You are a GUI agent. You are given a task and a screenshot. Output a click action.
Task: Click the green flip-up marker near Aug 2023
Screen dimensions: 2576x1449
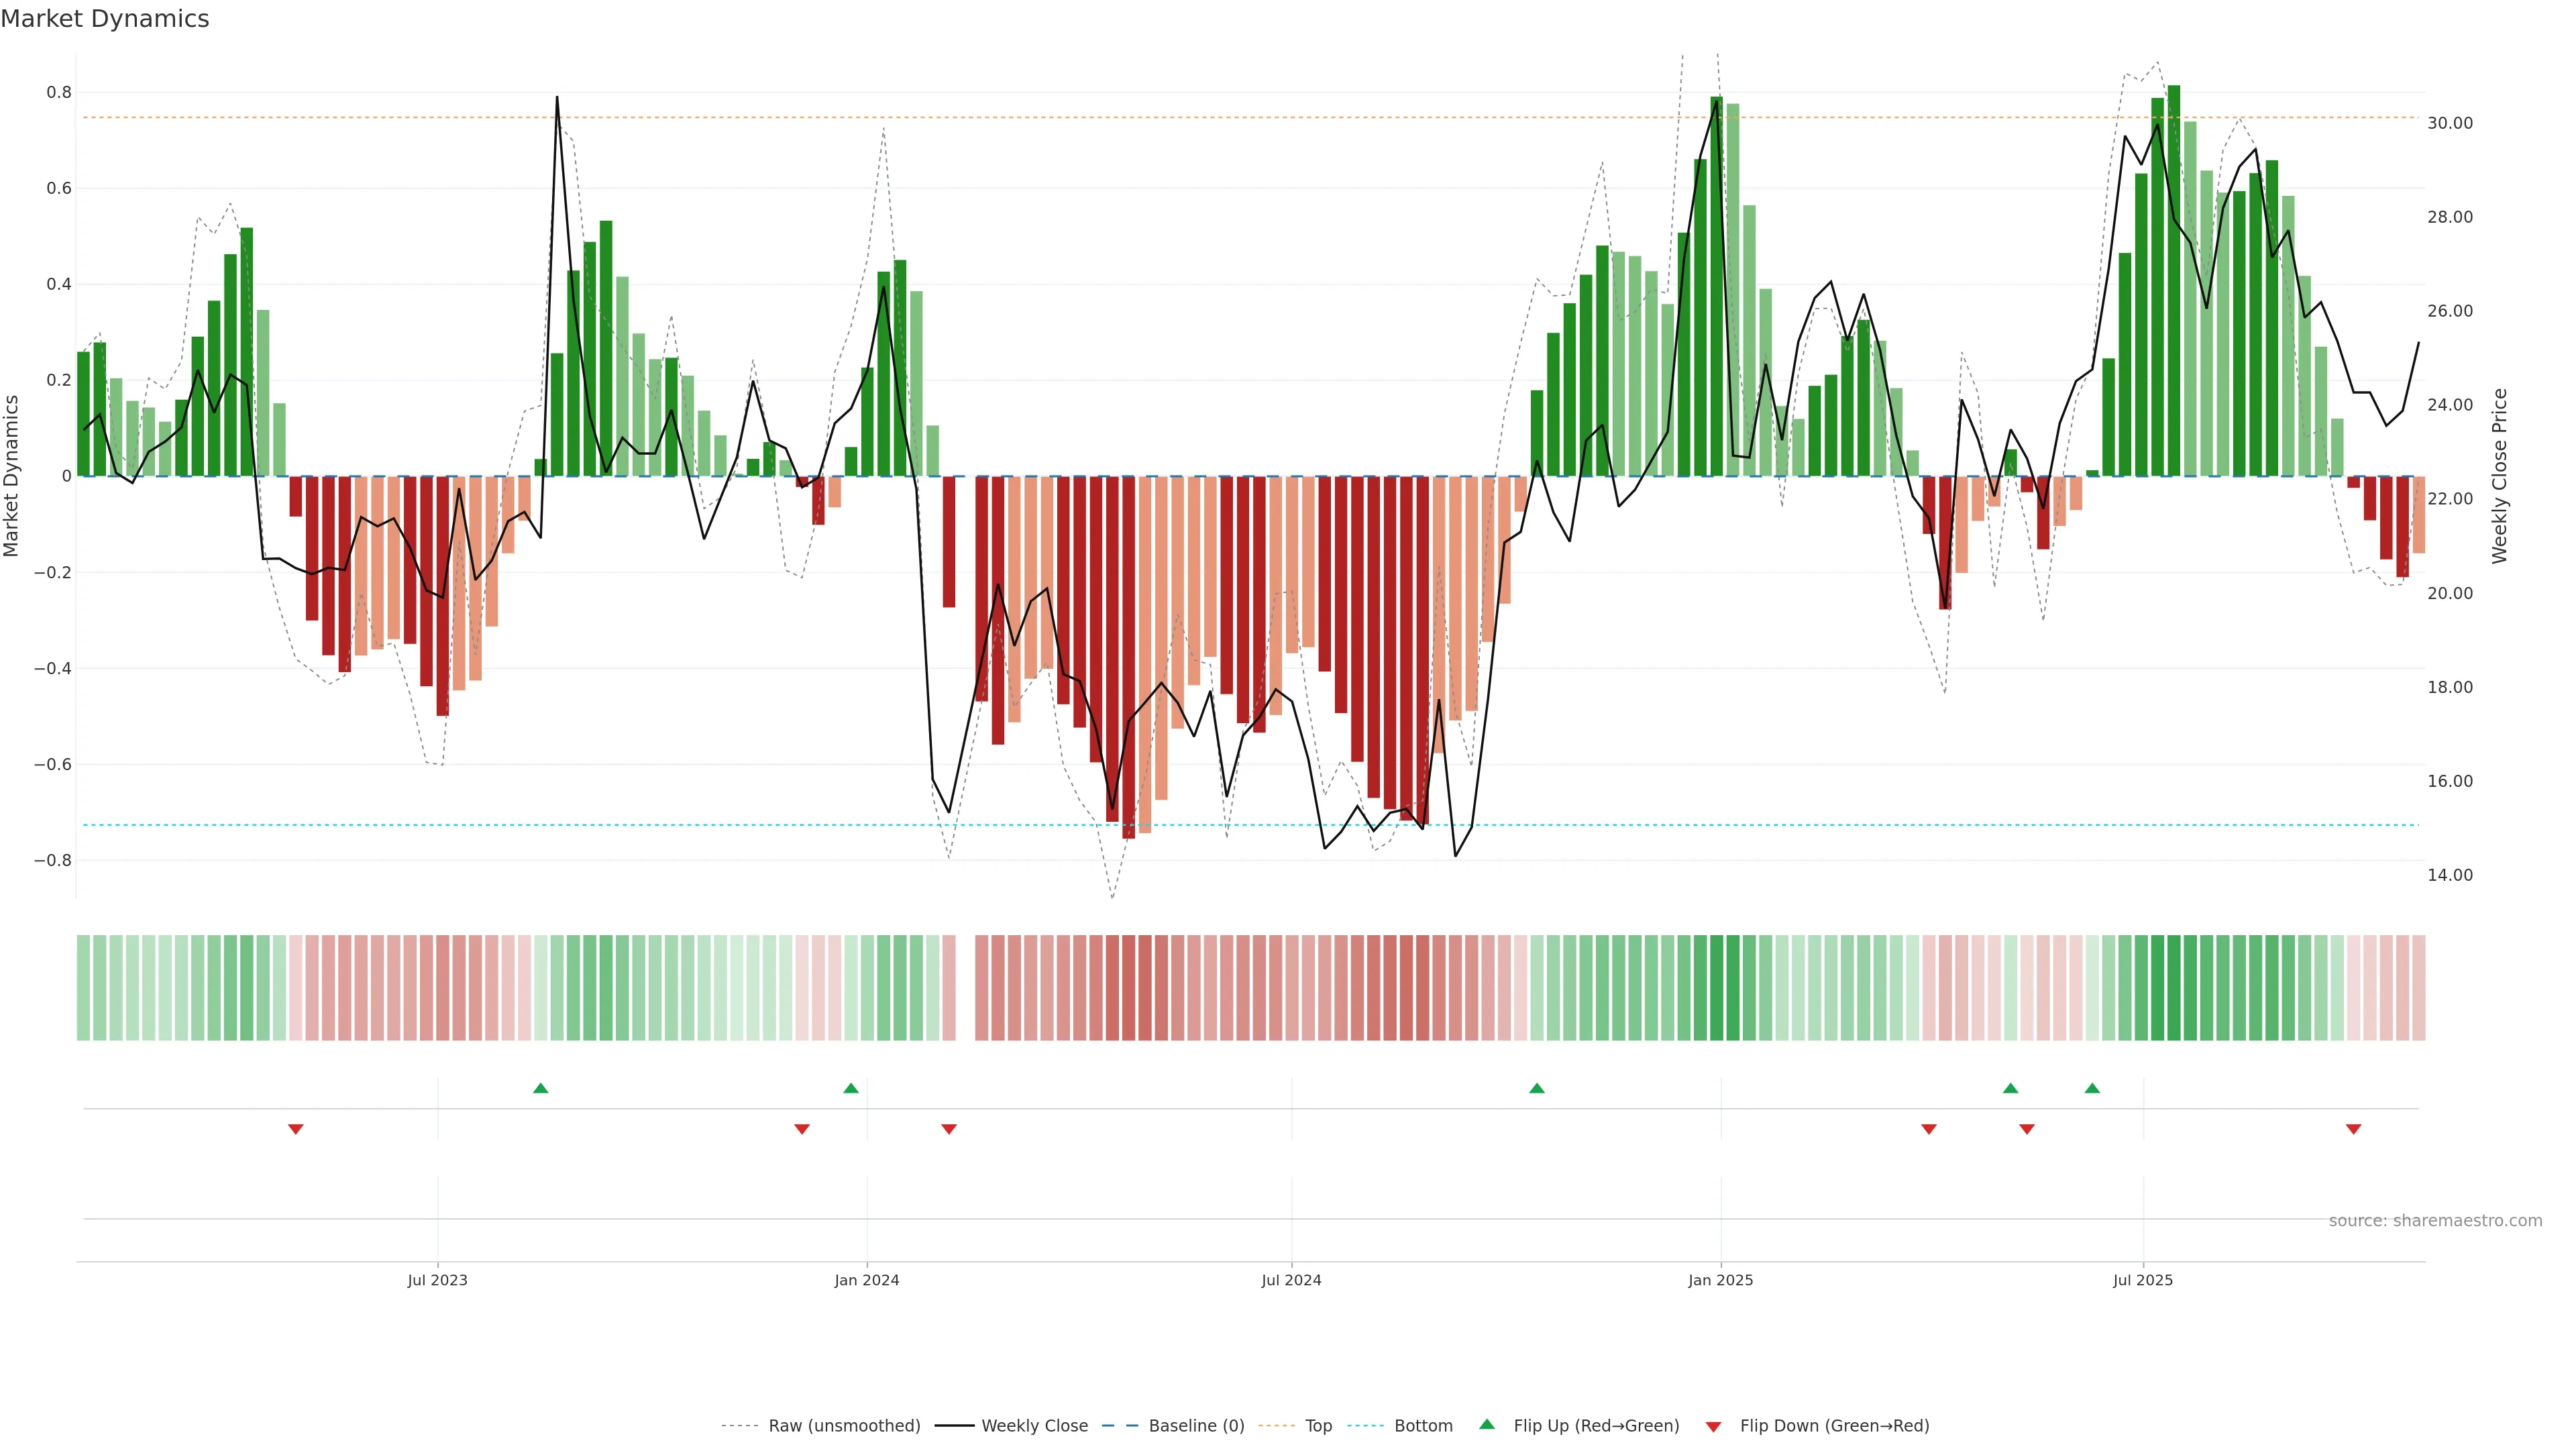coord(541,1088)
